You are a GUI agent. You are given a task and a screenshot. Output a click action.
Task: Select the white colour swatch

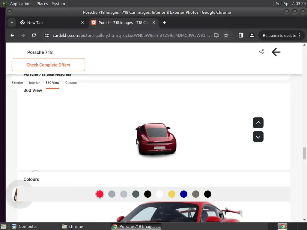pyautogui.click(x=160, y=194)
